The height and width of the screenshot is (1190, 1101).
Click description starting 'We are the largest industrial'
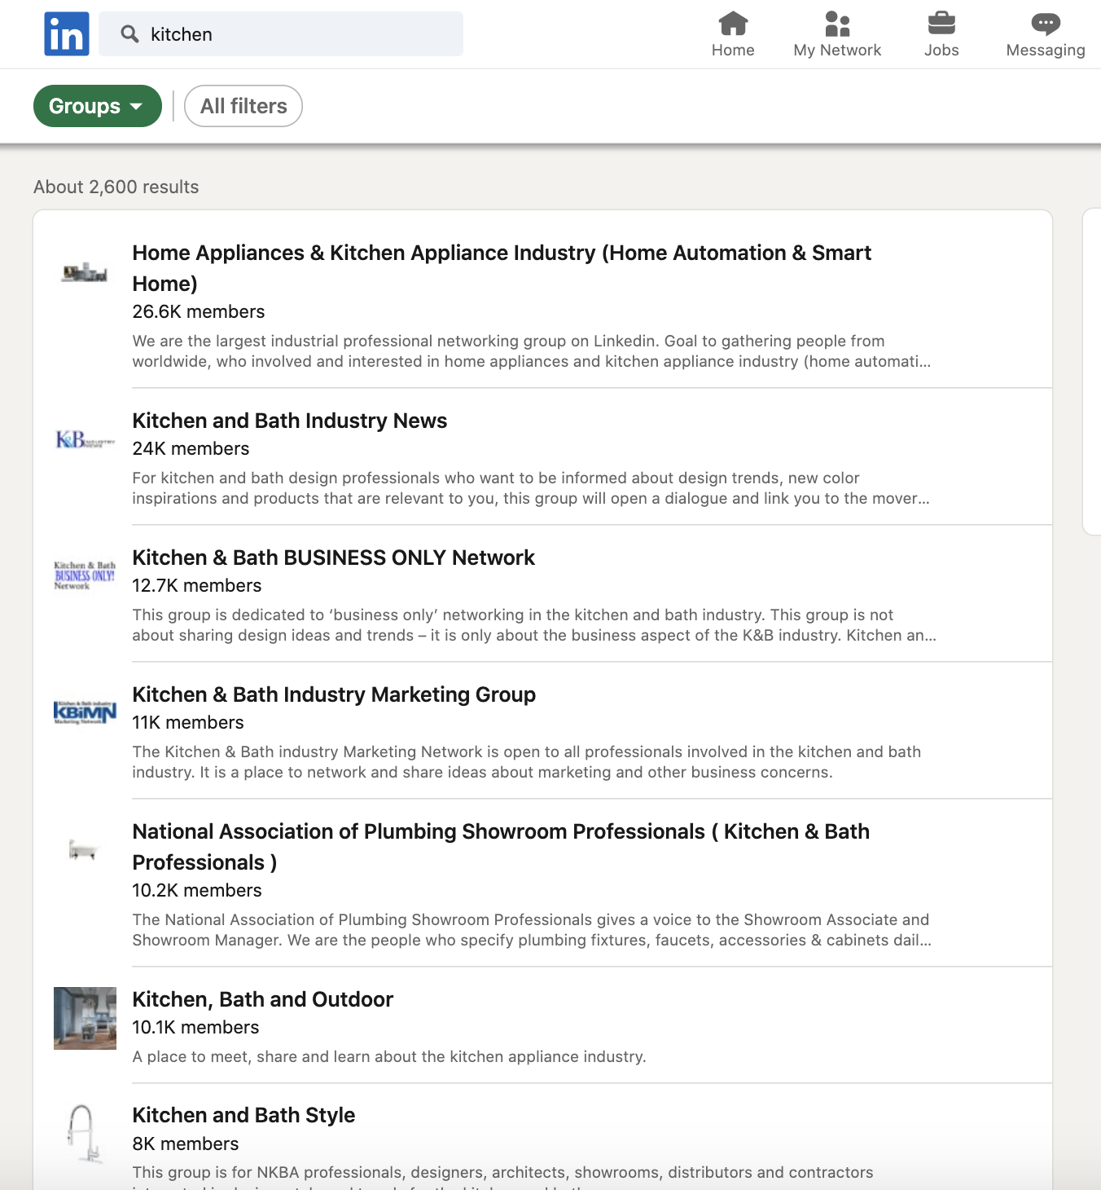point(532,351)
